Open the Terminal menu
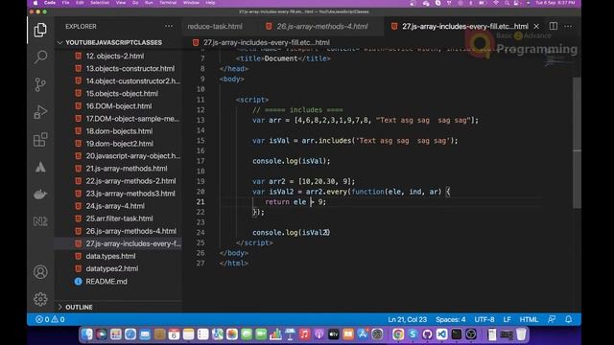The height and width of the screenshot is (345, 614). [168, 3]
